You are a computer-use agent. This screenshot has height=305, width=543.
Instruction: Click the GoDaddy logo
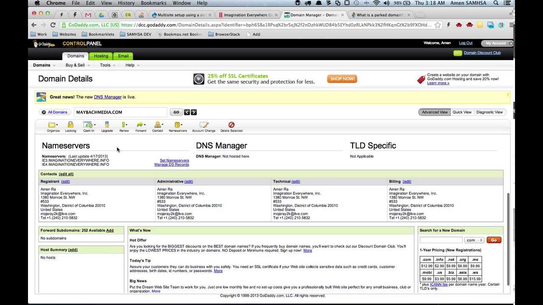(44, 44)
